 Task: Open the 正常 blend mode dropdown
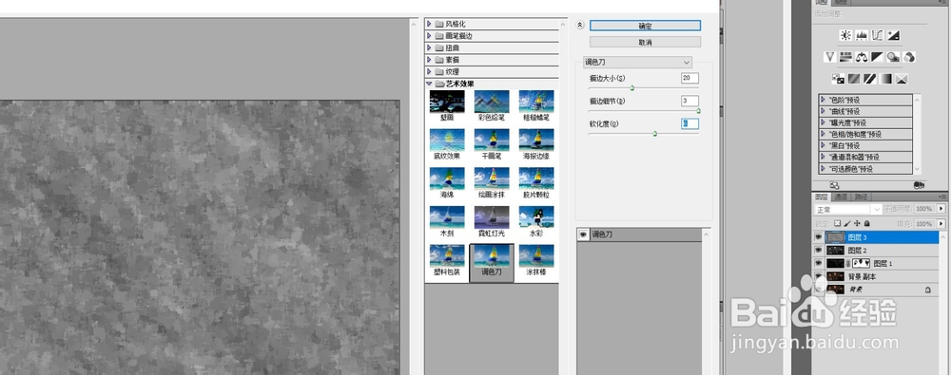click(847, 209)
